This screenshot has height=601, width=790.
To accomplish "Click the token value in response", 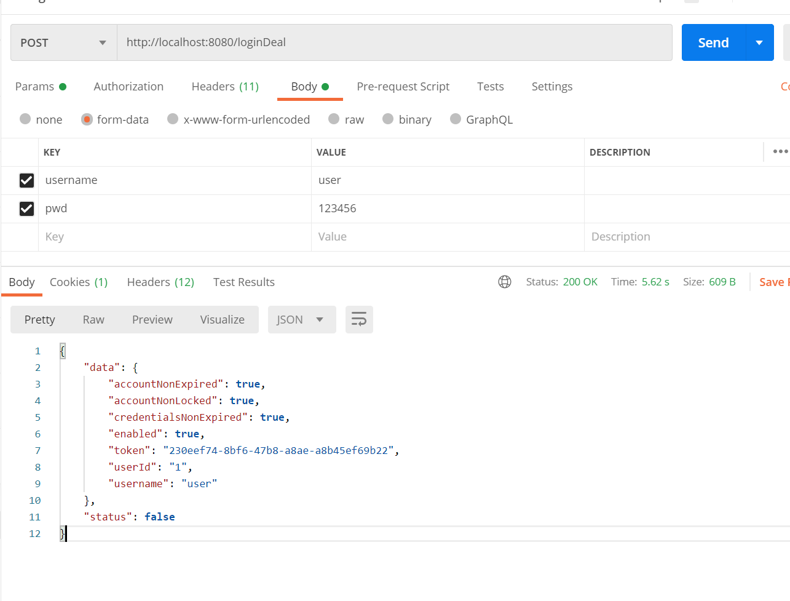I will [x=278, y=450].
